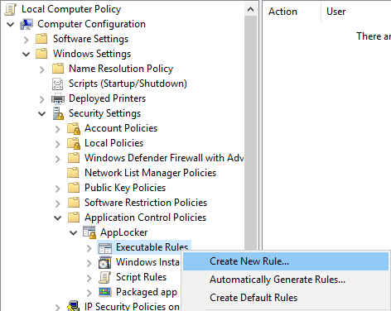Expand the Software Settings node
Viewport: 391px width, 311px height.
click(x=27, y=40)
